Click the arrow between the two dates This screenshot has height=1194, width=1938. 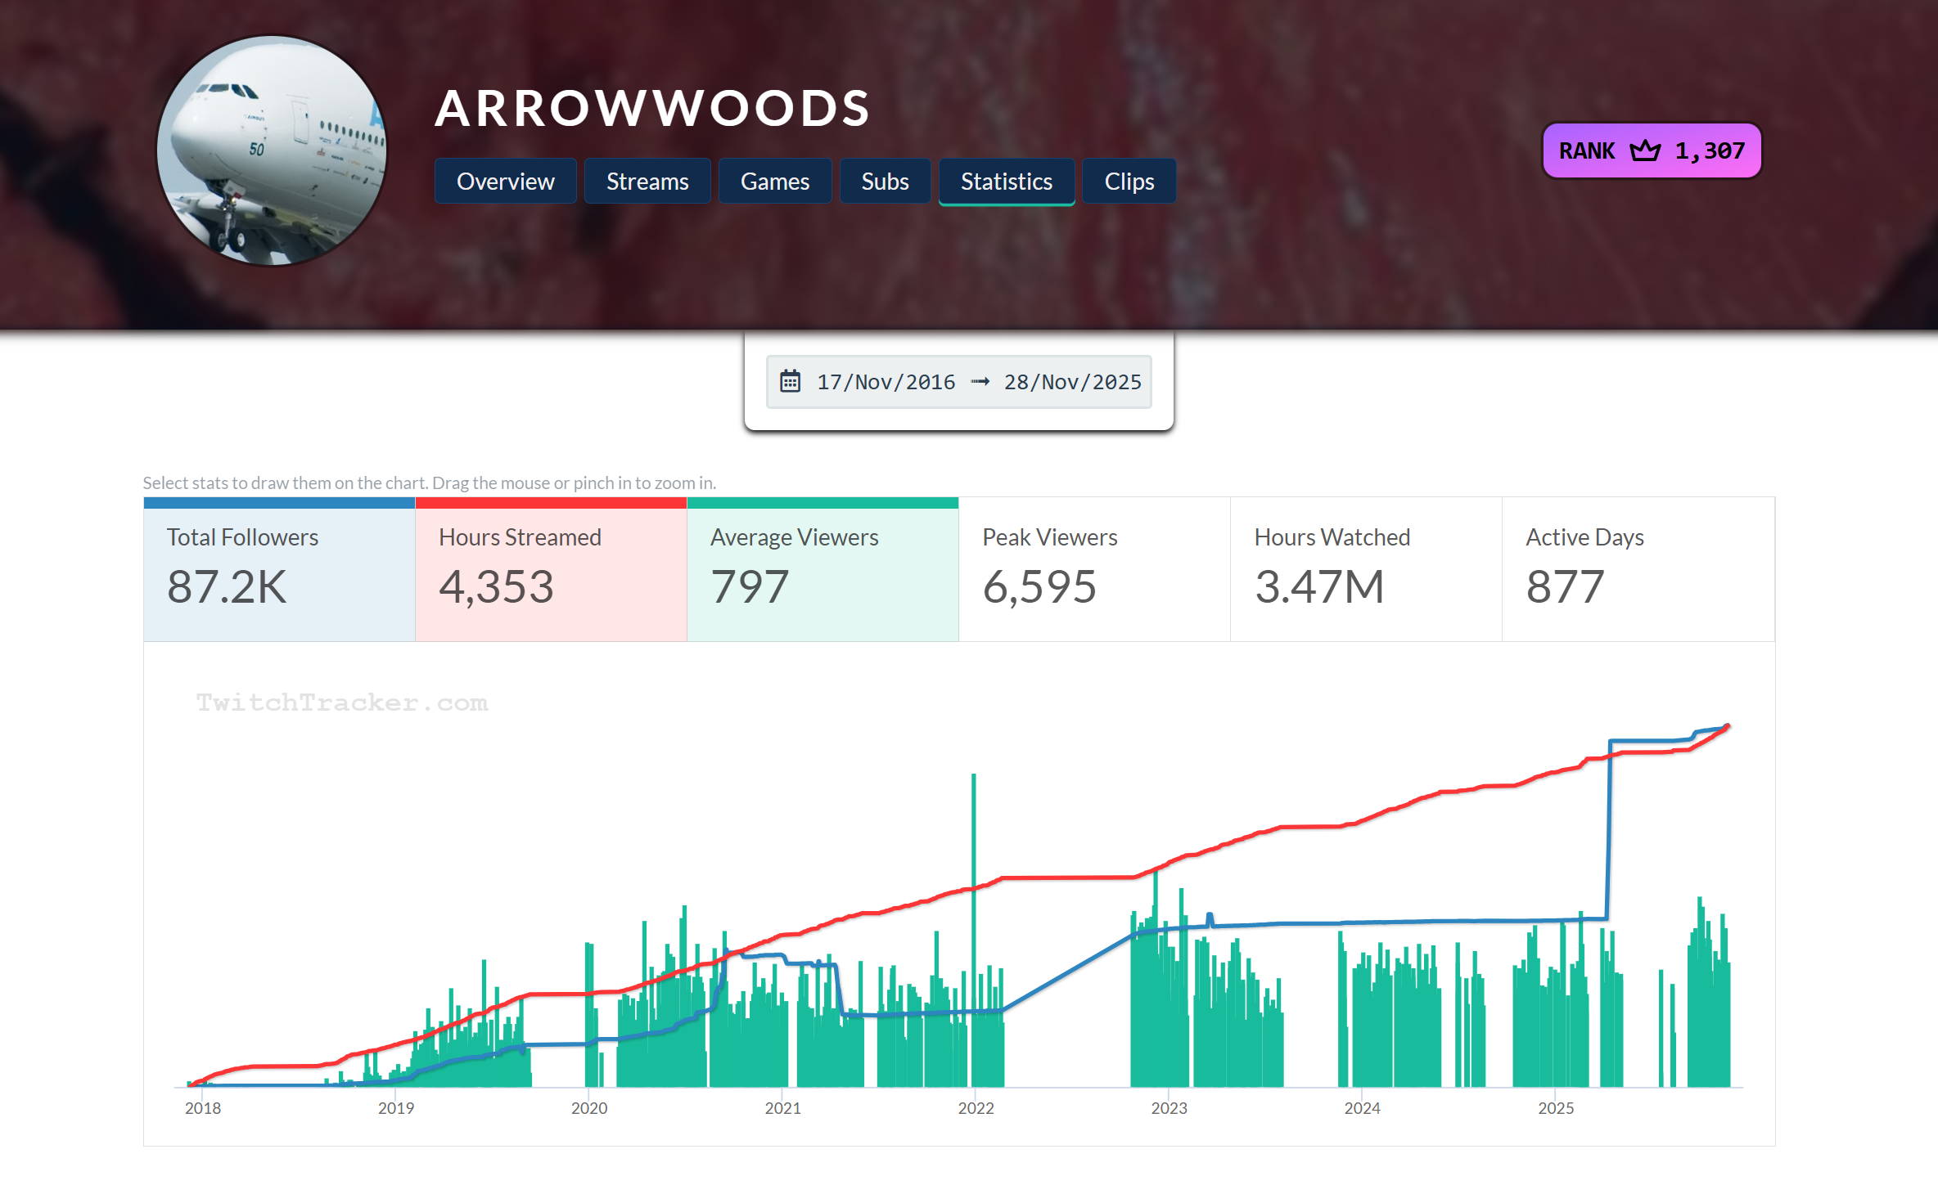click(x=980, y=382)
